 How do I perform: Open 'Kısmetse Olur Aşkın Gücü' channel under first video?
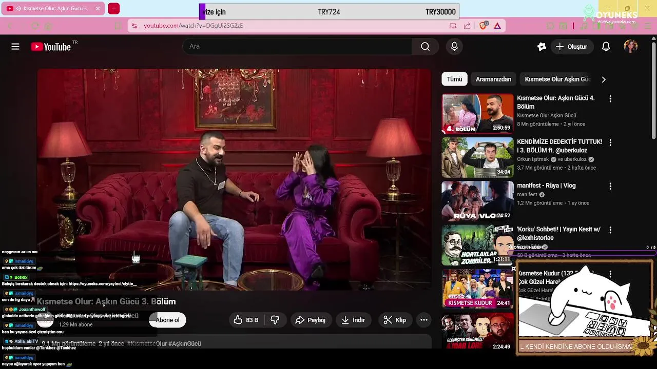(x=547, y=115)
